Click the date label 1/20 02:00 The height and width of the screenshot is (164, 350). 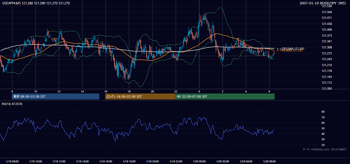tap(222, 162)
